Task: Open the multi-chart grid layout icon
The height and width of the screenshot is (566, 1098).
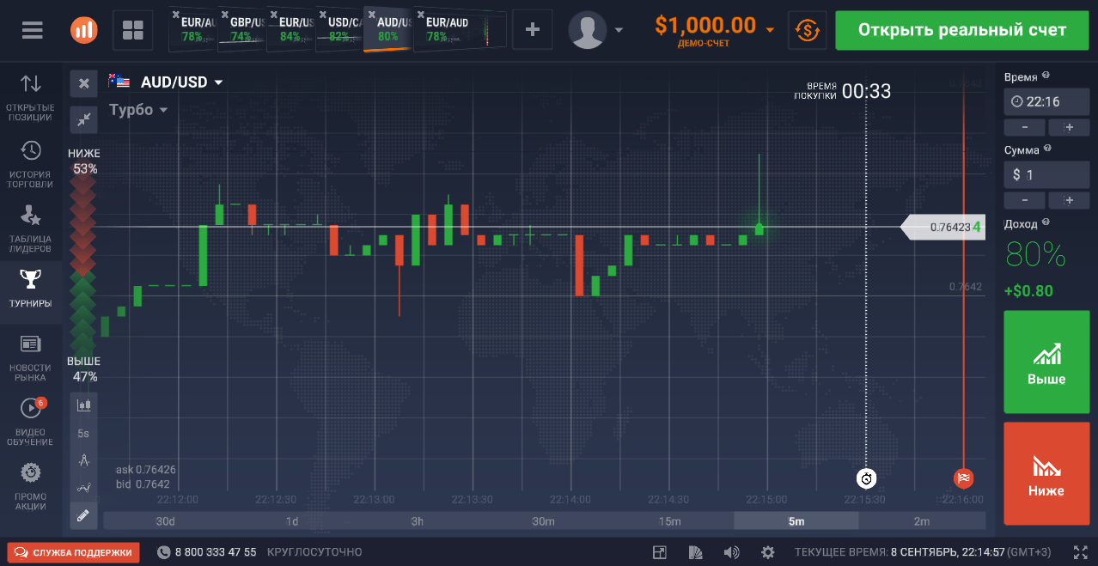Action: 133,30
